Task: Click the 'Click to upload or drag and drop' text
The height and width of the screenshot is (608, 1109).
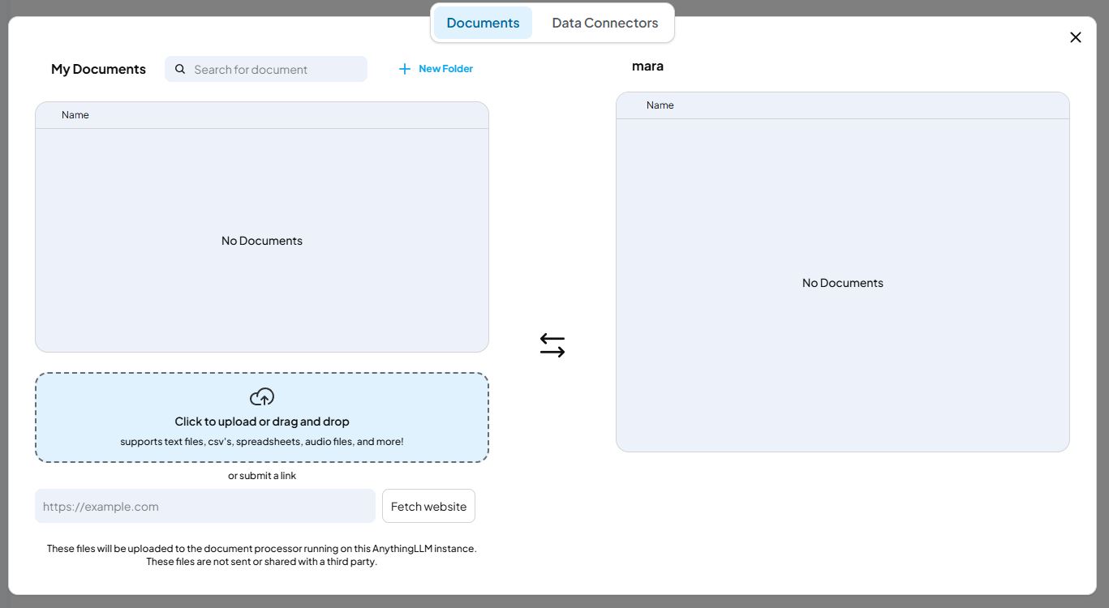Action: [262, 422]
